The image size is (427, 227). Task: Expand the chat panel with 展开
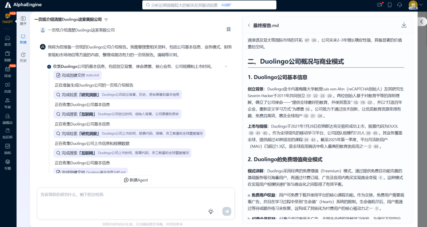tap(23, 21)
